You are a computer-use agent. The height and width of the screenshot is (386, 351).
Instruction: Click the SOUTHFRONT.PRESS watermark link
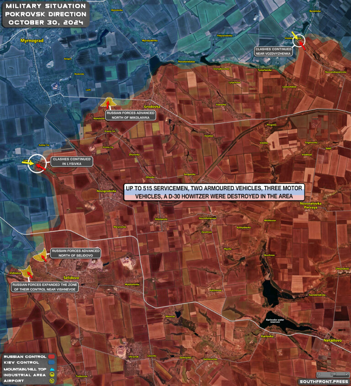pyautogui.click(x=323, y=381)
